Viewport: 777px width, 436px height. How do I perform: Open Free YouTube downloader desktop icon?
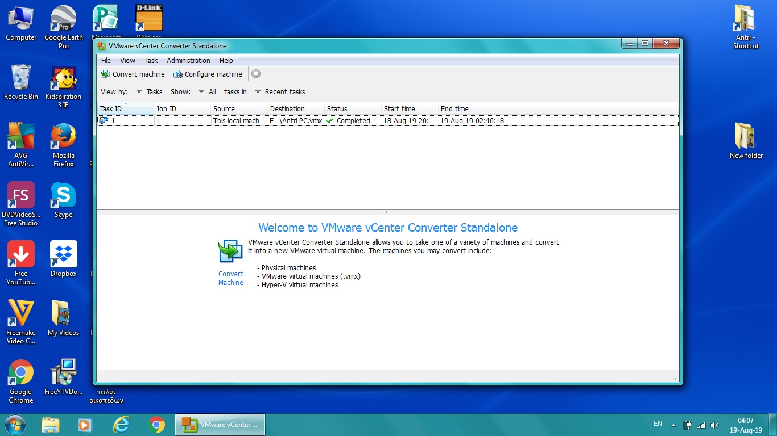[x=21, y=263]
